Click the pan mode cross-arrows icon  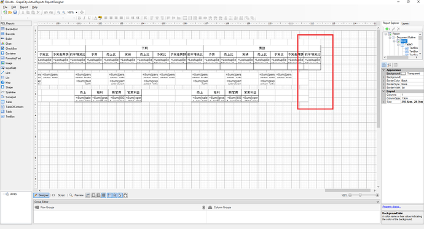(x=82, y=12)
